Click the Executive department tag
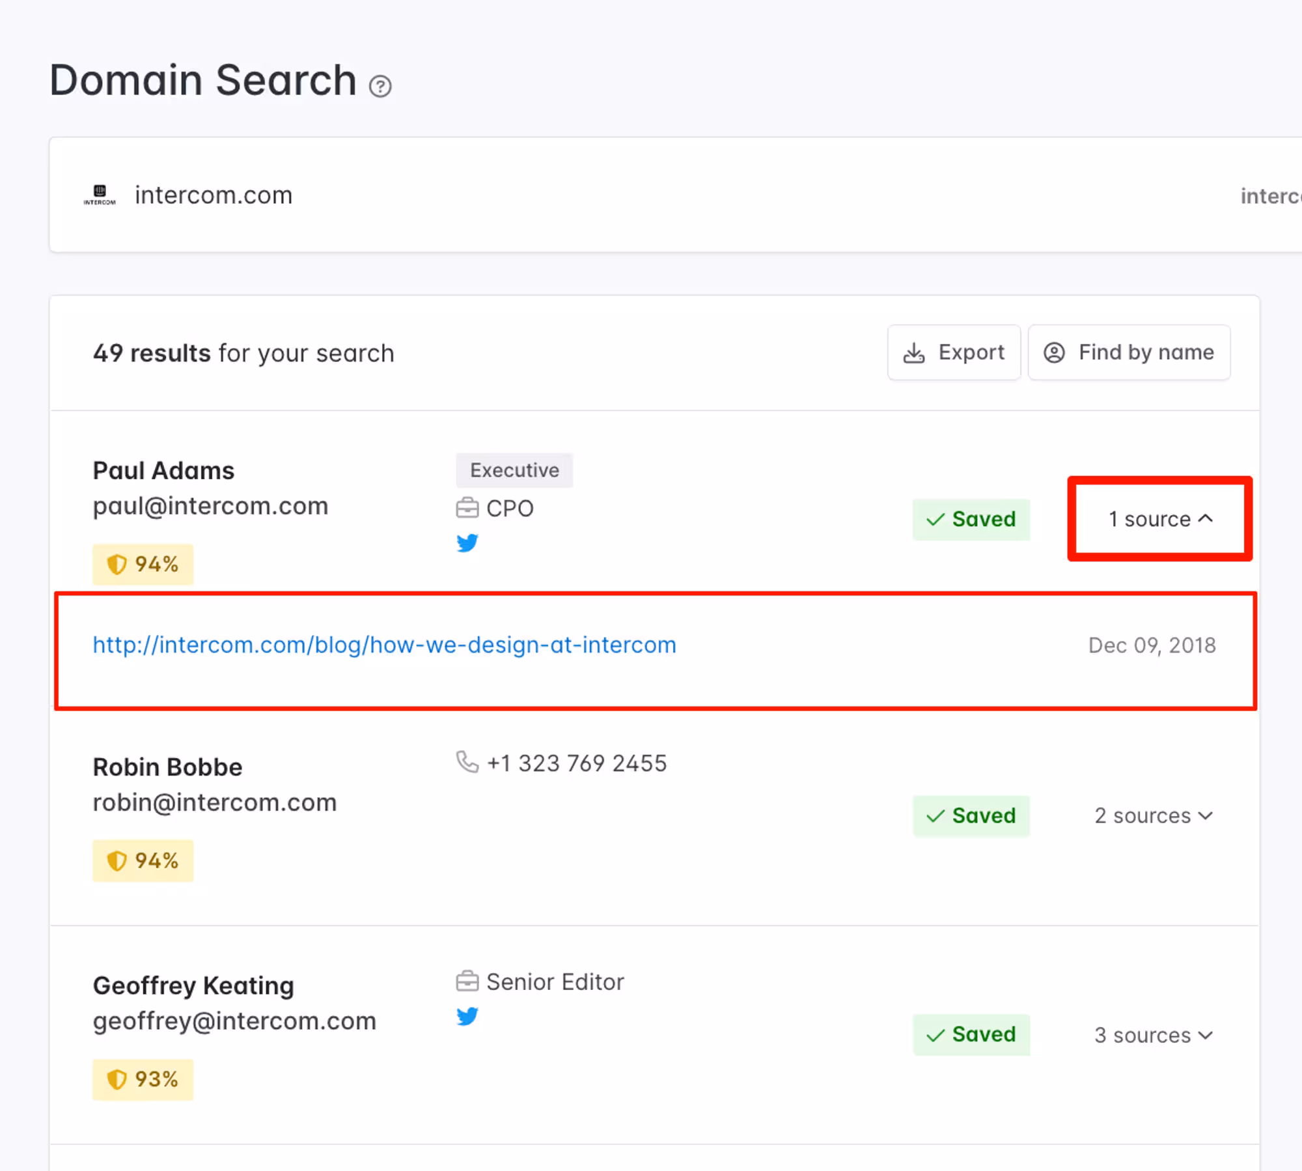 [514, 470]
